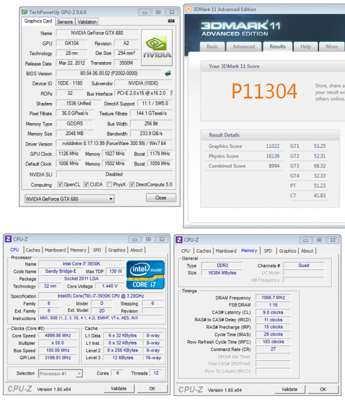Open the Memory tab in left CPU-Z

point(78,250)
